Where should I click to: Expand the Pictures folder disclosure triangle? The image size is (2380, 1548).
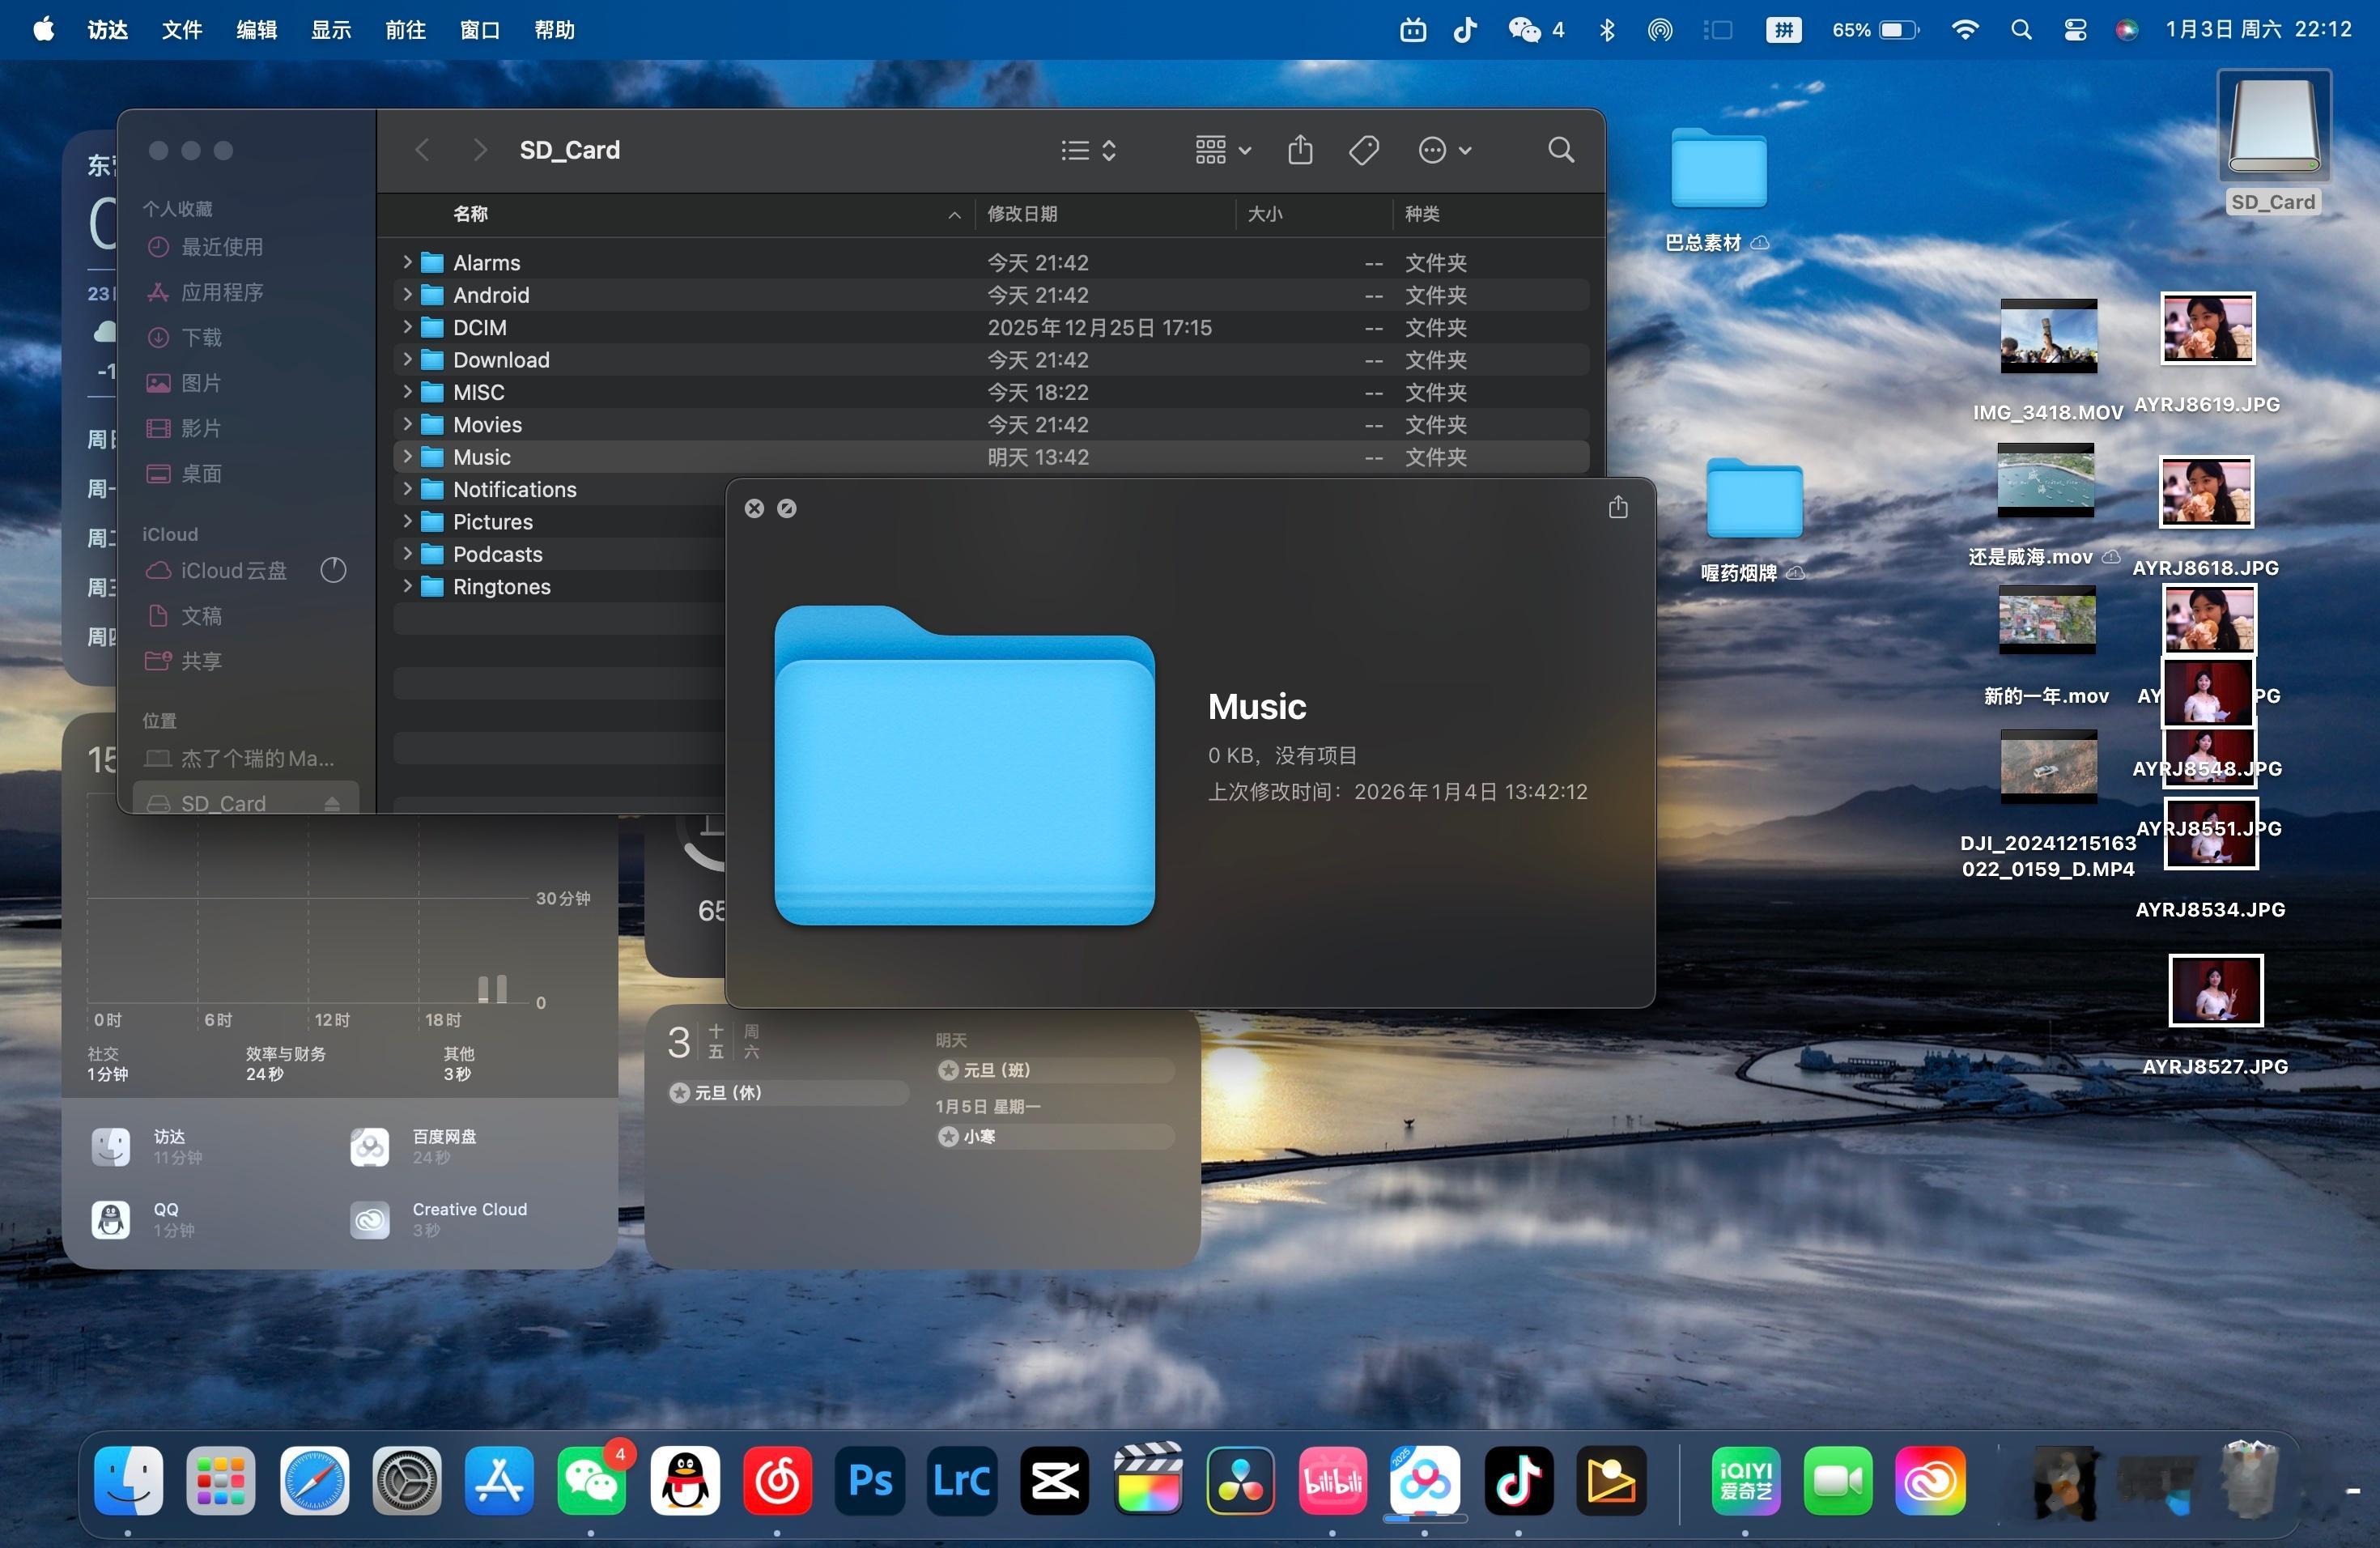(407, 521)
